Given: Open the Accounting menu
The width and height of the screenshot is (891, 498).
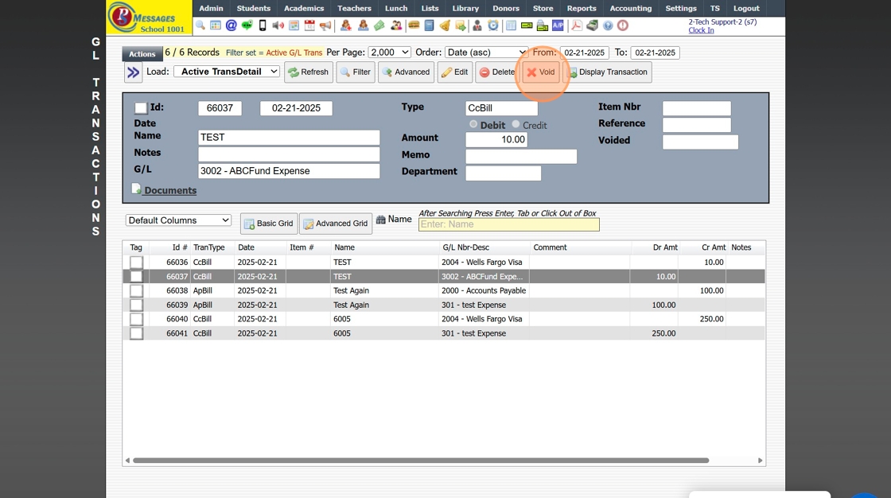Looking at the screenshot, I should [630, 8].
